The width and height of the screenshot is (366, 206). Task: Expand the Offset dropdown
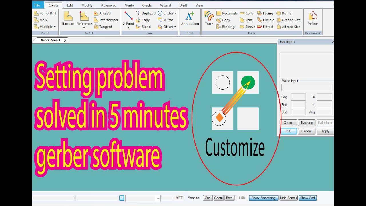tap(175, 27)
